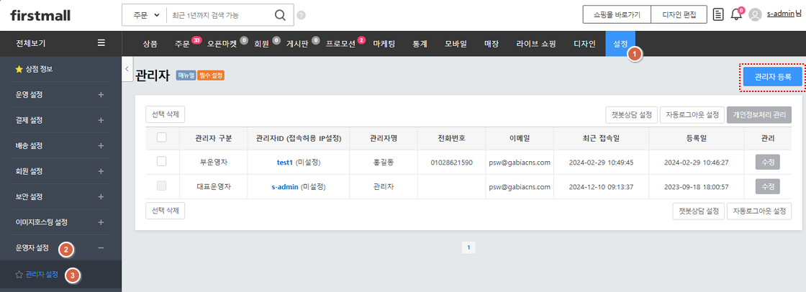
Task: Collapse the sidebar with the left chevron
Action: pos(127,69)
